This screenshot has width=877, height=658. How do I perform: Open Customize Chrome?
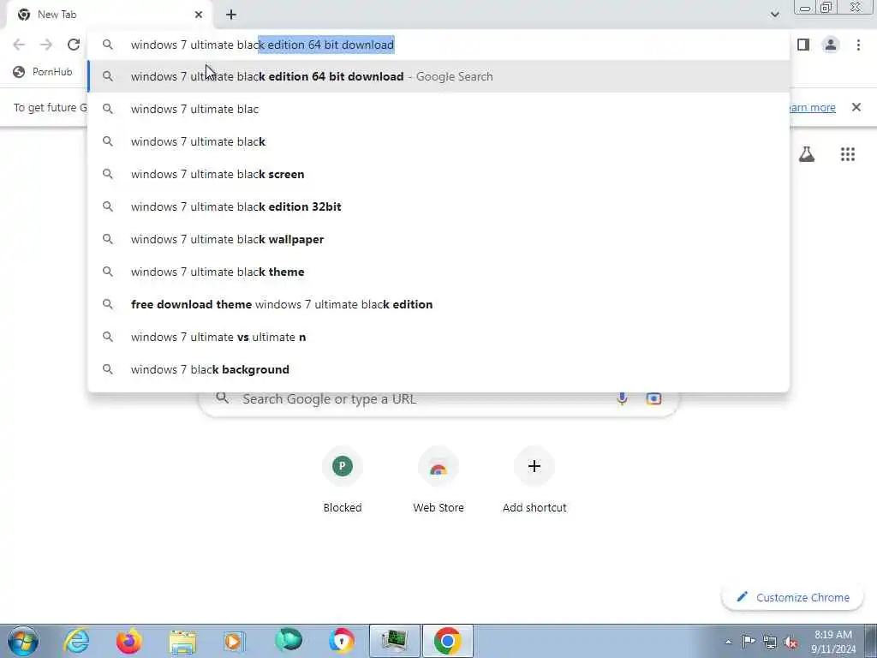click(793, 597)
